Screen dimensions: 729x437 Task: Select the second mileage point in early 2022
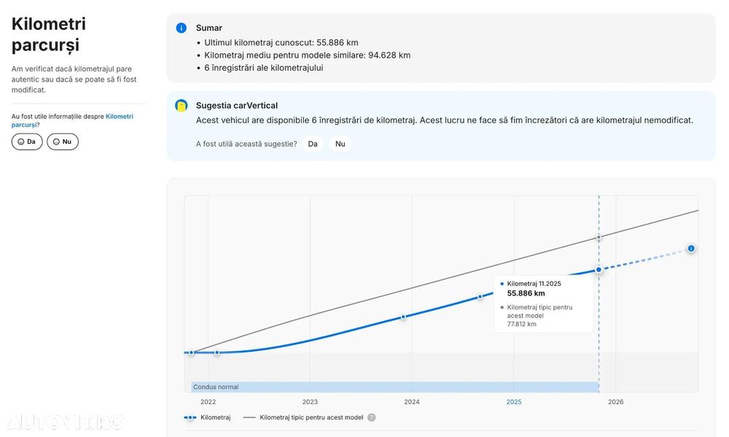coord(217,353)
